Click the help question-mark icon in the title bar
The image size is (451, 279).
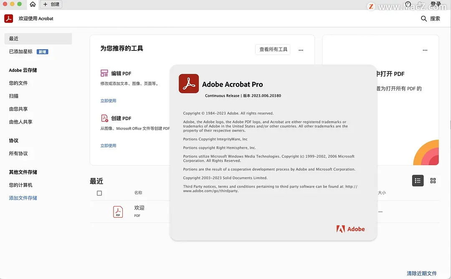pos(408,5)
